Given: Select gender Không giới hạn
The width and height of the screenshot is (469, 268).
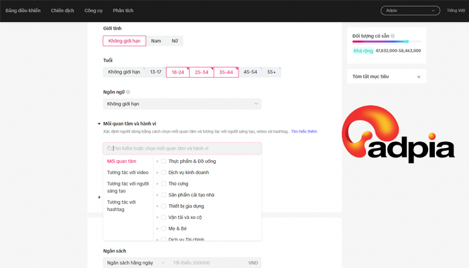Looking at the screenshot, I should 124,41.
